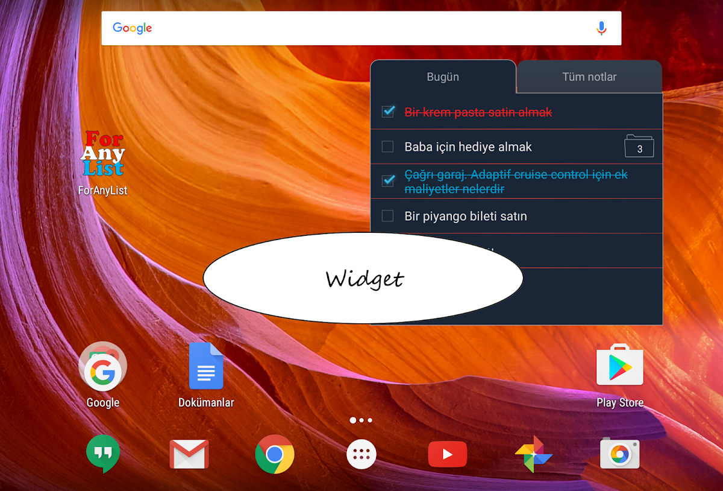The width and height of the screenshot is (723, 491).
Task: Uncheck the 'Bir krem pasta satın almak' checkbox
Action: [388, 112]
